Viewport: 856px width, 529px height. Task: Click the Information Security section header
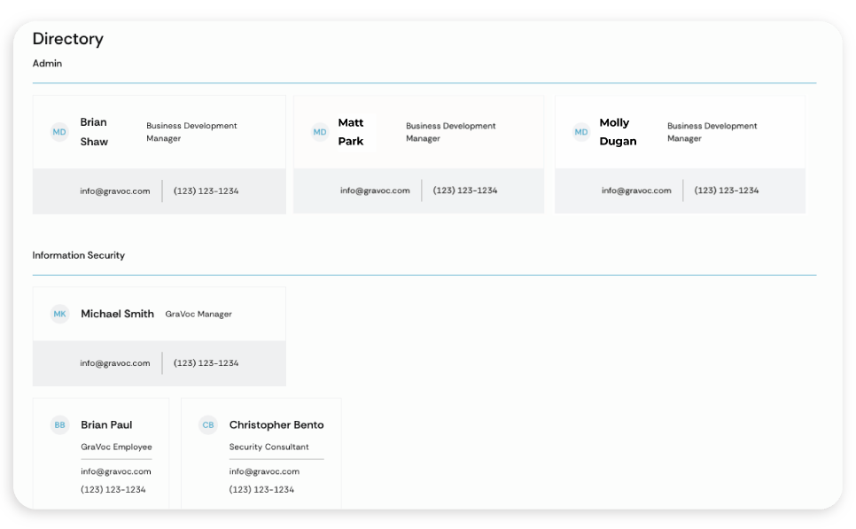click(79, 254)
